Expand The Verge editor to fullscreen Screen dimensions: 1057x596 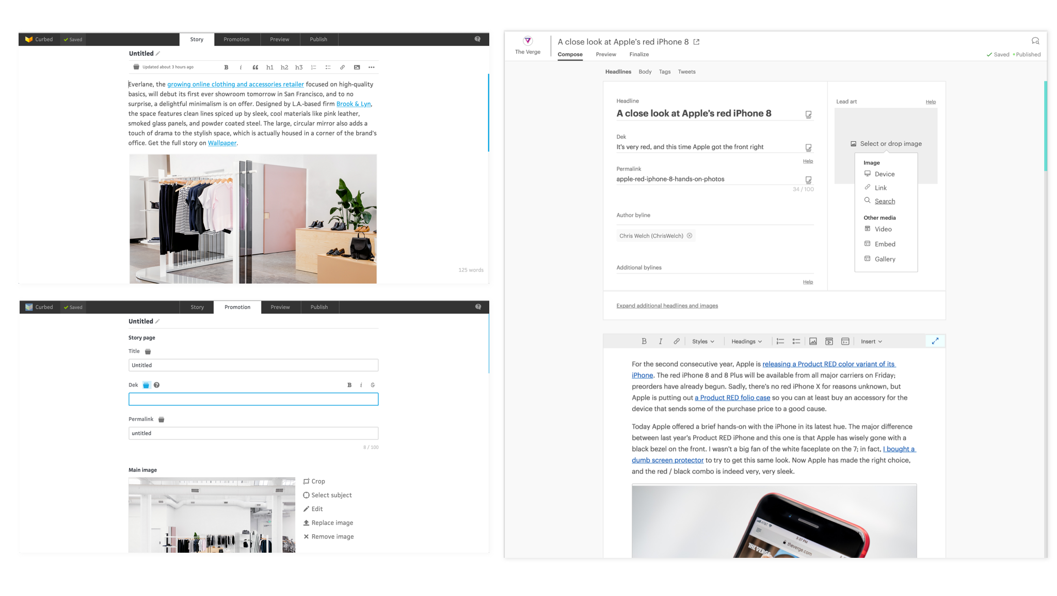pyautogui.click(x=935, y=341)
